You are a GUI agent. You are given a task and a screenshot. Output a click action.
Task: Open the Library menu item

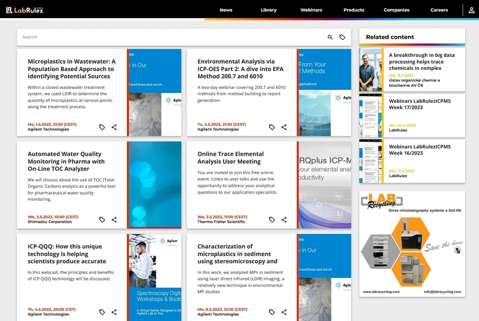268,10
